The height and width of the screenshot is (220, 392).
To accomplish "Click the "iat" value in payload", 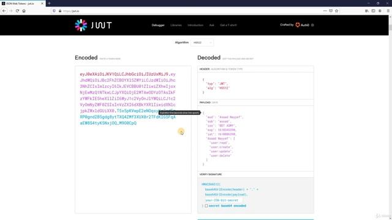I will (x=227, y=134).
